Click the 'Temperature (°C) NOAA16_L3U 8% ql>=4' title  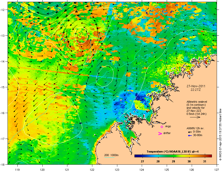173,152
